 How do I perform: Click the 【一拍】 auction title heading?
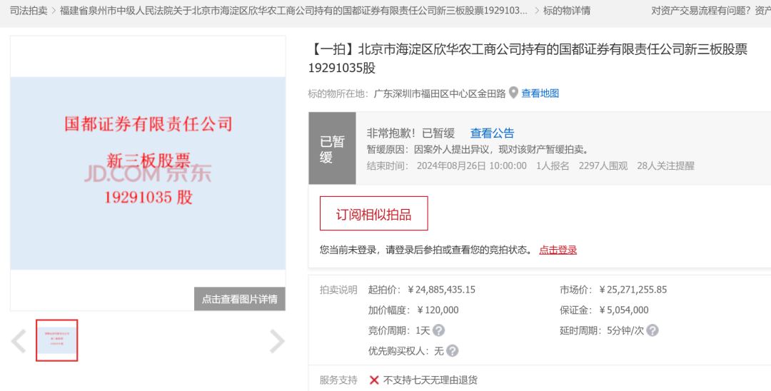coord(528,59)
